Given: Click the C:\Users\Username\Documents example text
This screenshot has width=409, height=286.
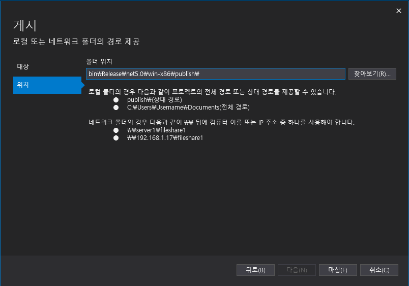Looking at the screenshot, I should [x=188, y=108].
